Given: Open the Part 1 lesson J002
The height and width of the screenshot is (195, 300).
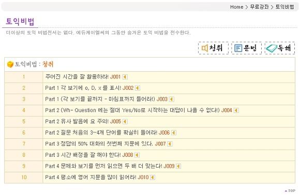Looking at the screenshot, I should click(89, 88).
